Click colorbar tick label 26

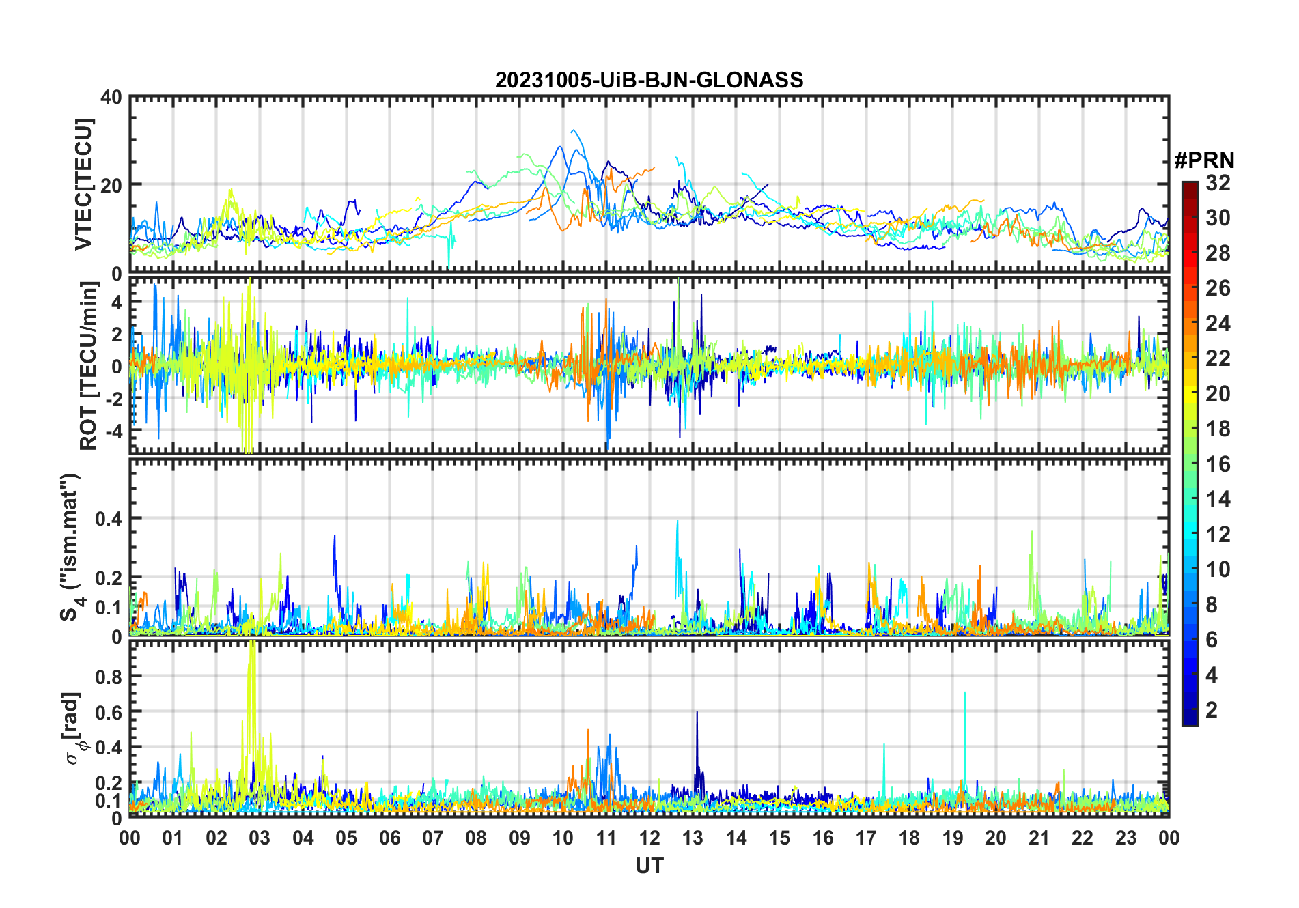click(1218, 288)
